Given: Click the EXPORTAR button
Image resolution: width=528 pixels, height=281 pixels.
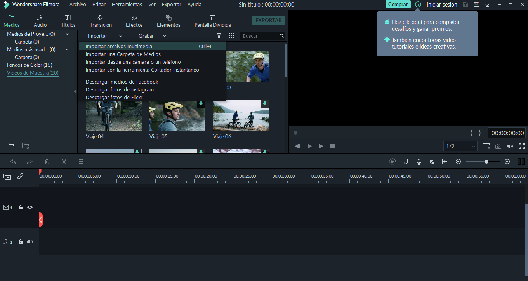Looking at the screenshot, I should point(268,20).
